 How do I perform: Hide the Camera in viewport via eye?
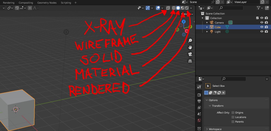coord(261,22)
